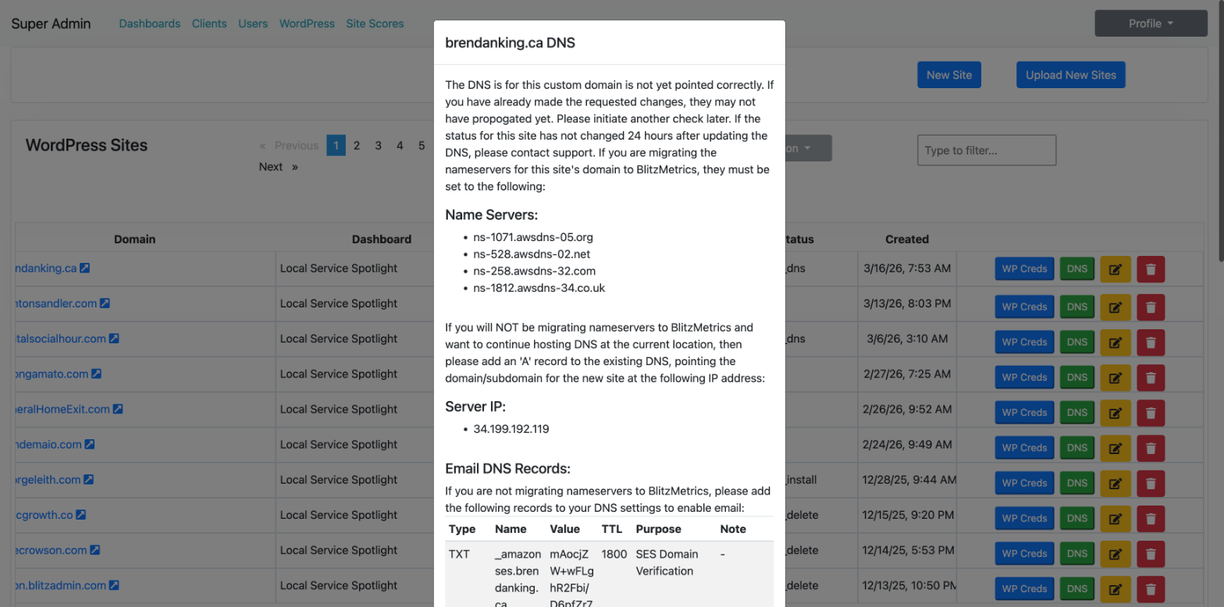The image size is (1224, 607).
Task: Select the Clients navigation menu item
Action: pyautogui.click(x=209, y=23)
